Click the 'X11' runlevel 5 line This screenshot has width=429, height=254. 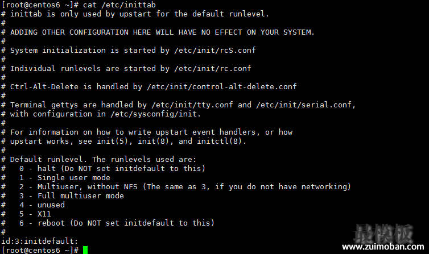(44, 214)
